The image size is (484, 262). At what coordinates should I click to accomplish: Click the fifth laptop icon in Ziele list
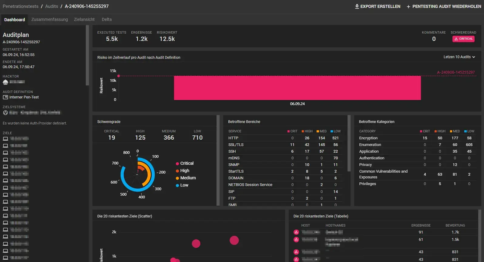pos(5,167)
